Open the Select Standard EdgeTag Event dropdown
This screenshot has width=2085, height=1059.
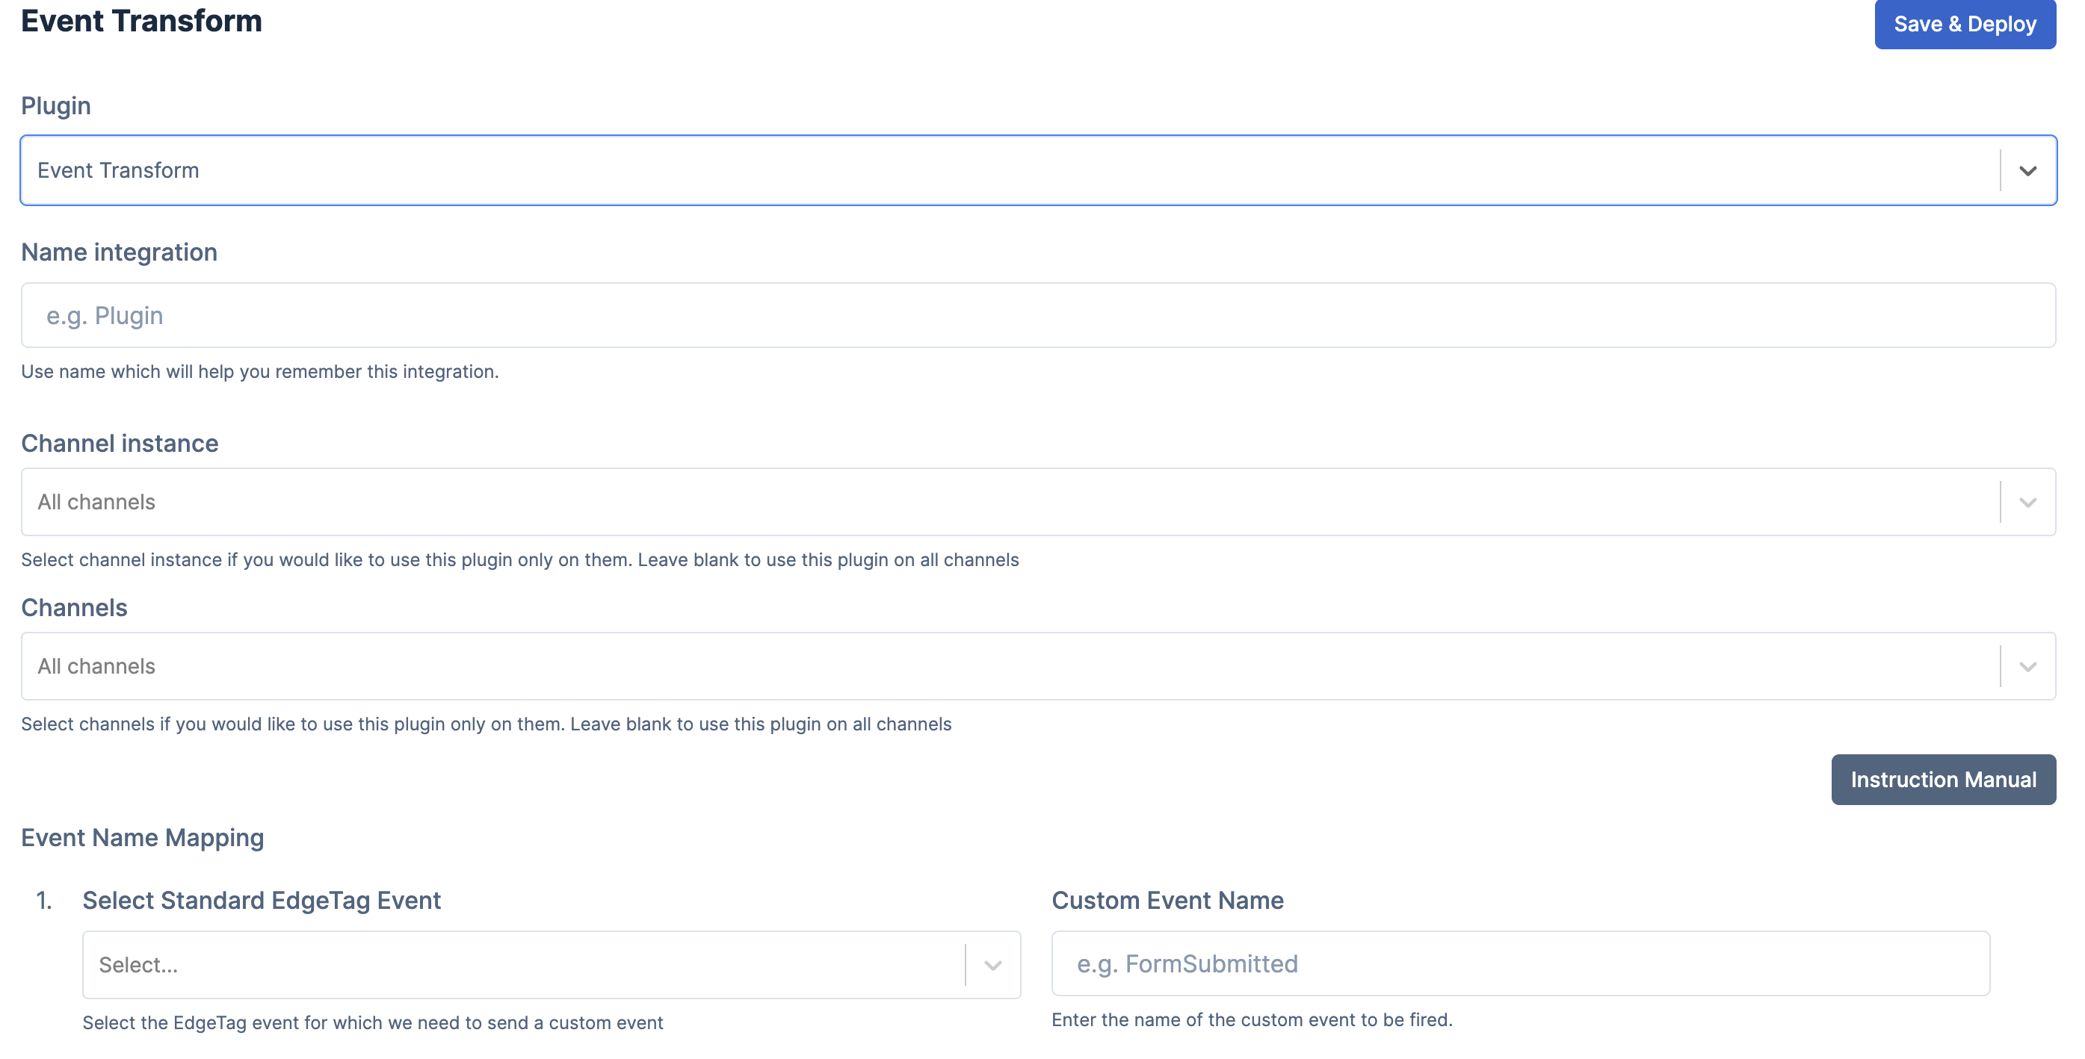click(522, 965)
